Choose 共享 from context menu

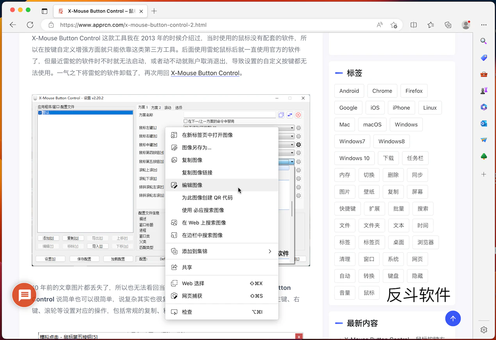[x=222, y=267]
